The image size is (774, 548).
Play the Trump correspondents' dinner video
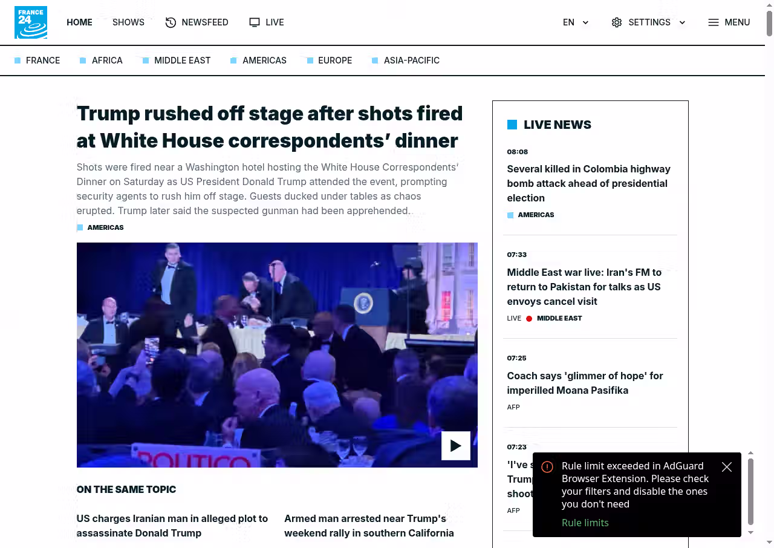pyautogui.click(x=455, y=446)
